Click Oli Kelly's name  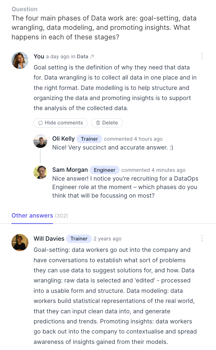tap(63, 139)
